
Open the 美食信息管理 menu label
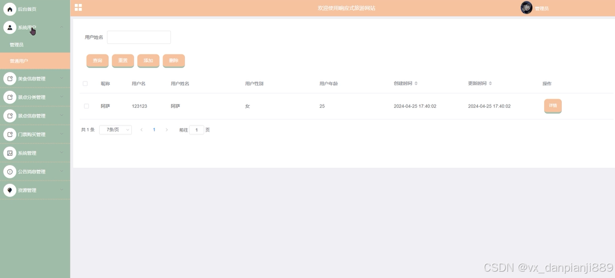(32, 79)
